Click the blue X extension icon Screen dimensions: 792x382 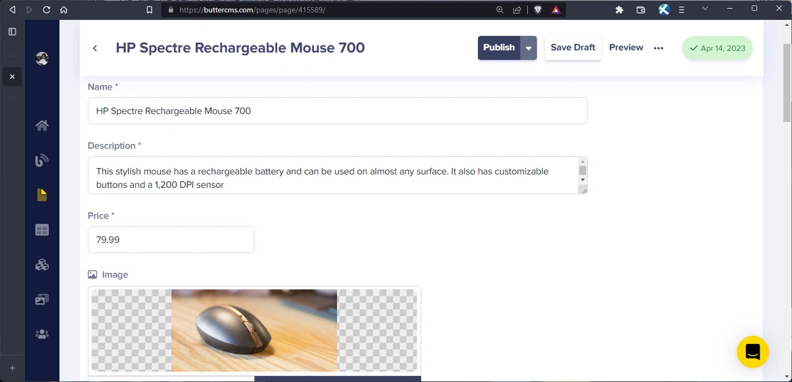(x=664, y=10)
